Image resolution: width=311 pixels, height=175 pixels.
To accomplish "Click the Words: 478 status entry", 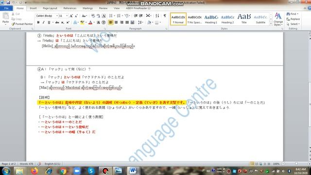I will (x=26, y=164).
